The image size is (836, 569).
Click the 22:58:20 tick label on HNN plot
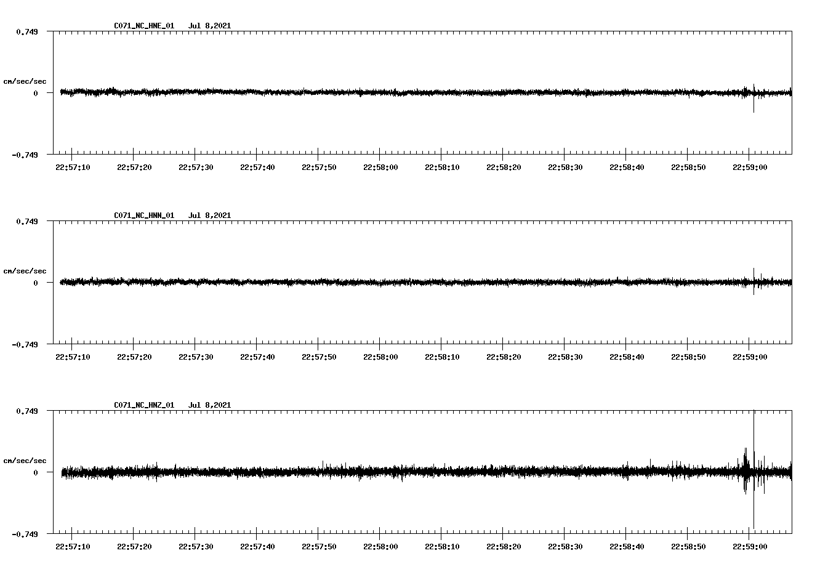[x=504, y=357]
